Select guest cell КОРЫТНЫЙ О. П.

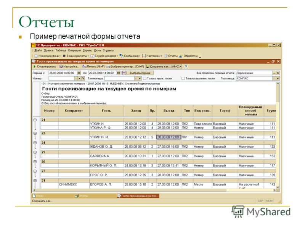[x=107, y=166]
